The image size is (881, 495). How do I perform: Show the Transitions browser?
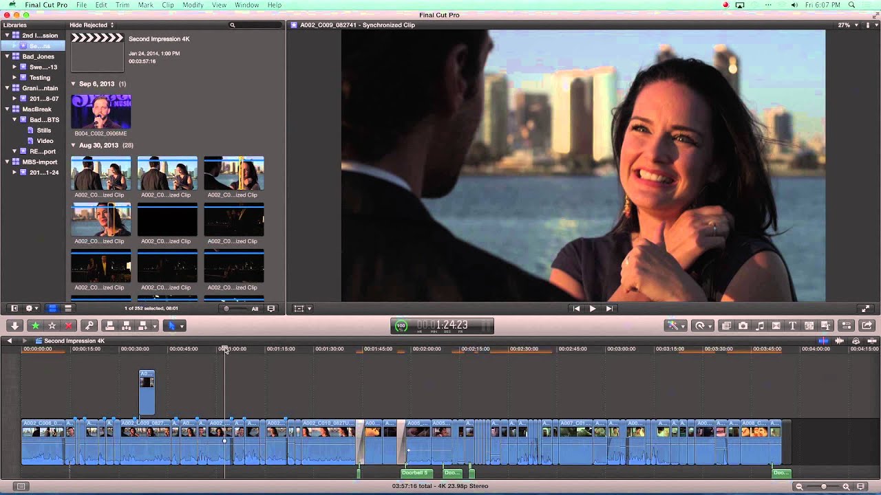(x=776, y=326)
